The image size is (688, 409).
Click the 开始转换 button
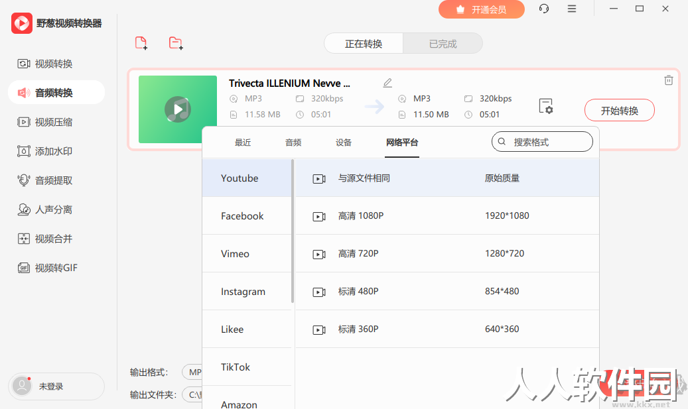[619, 111]
